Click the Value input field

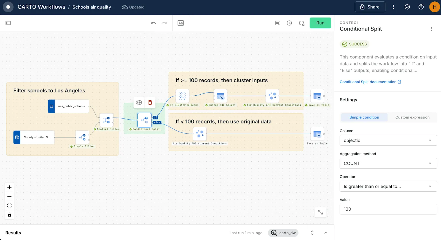[x=388, y=209]
